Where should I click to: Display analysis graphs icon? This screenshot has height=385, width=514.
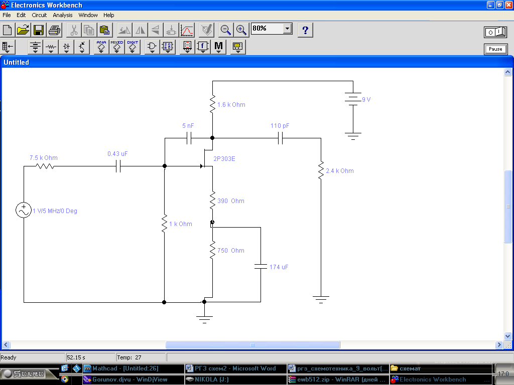click(x=187, y=30)
